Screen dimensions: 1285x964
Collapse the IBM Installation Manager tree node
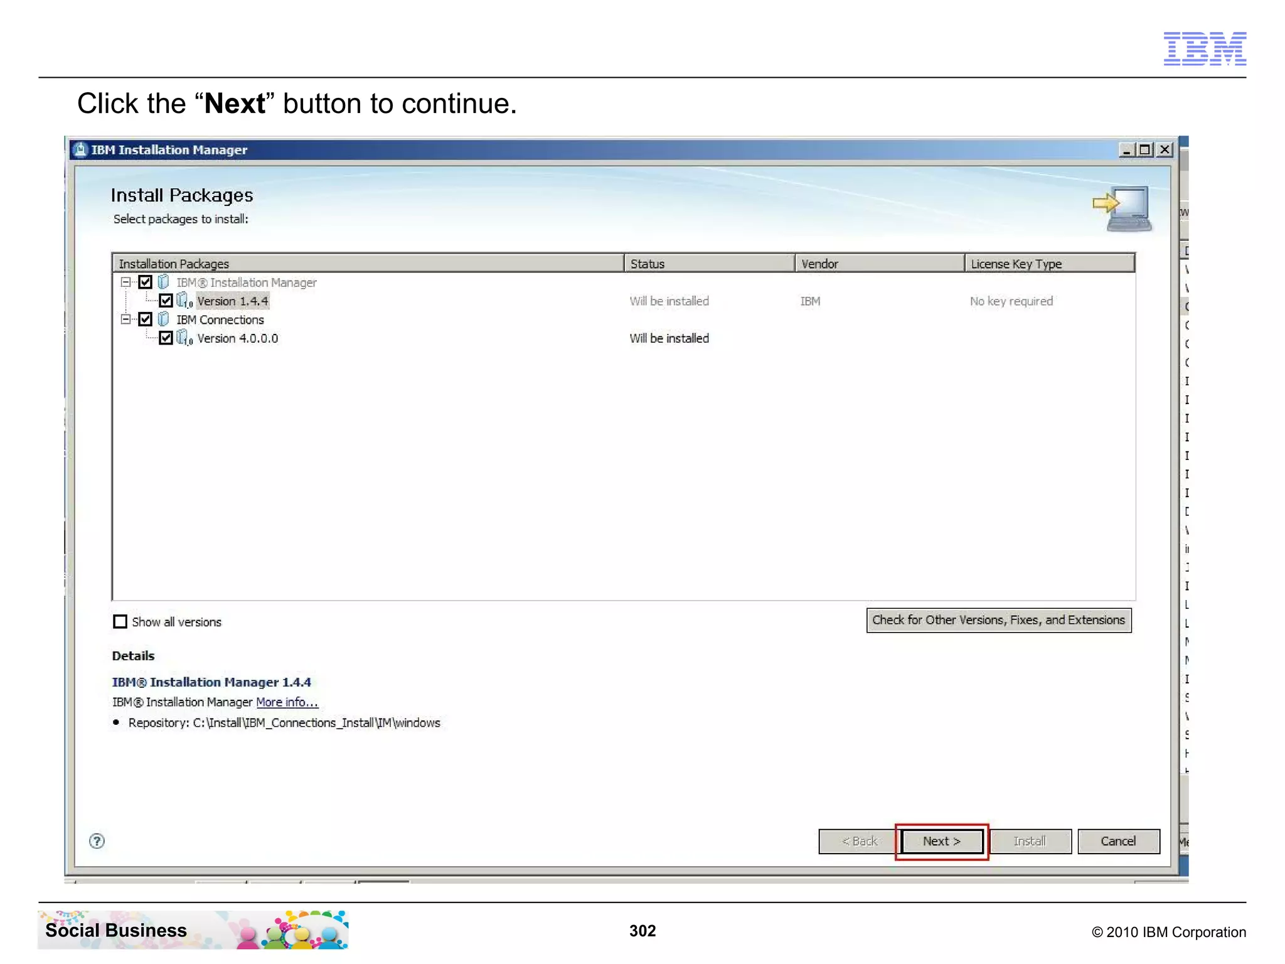(125, 282)
